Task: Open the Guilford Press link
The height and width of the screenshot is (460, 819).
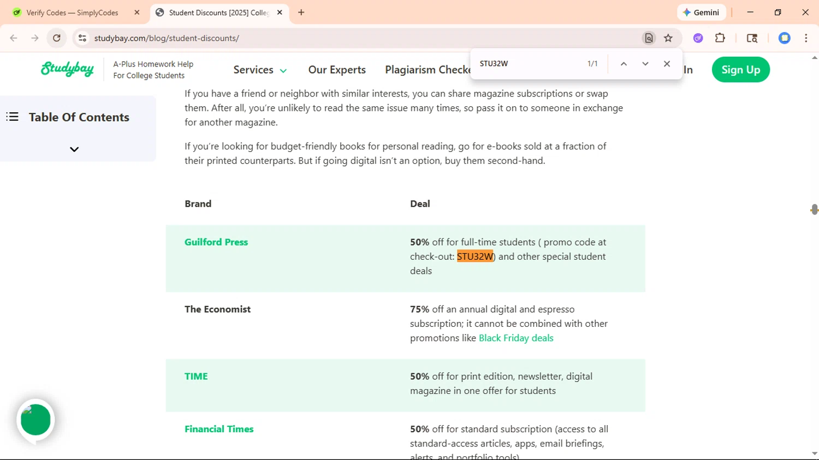Action: (x=216, y=242)
